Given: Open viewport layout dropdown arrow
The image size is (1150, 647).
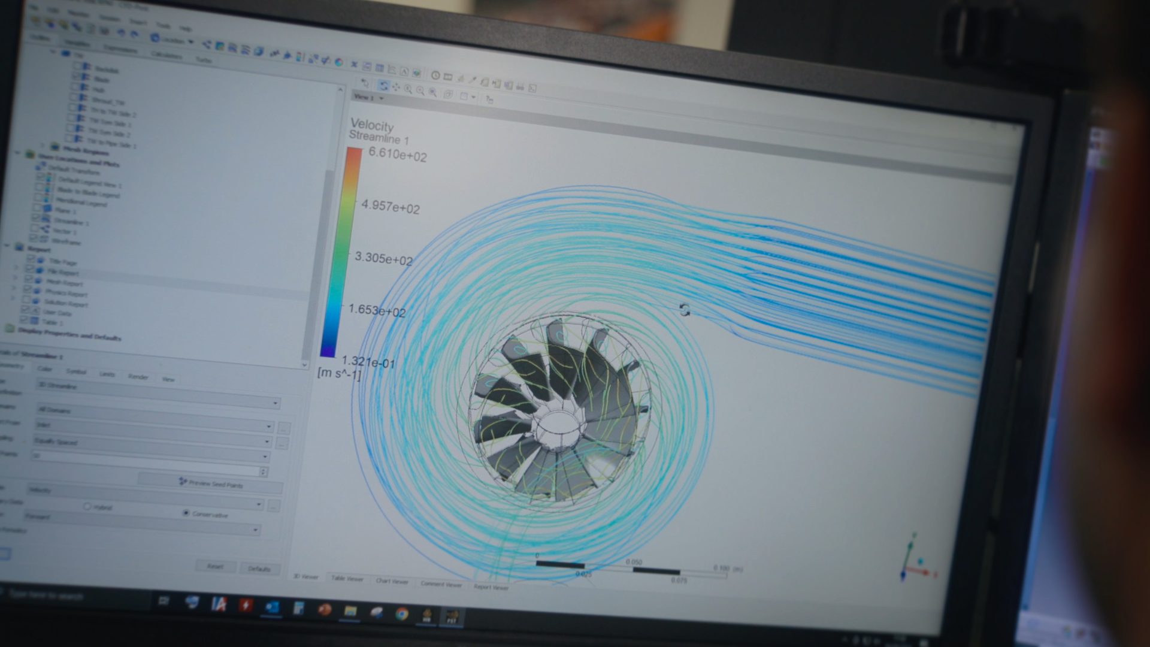Looking at the screenshot, I should pyautogui.click(x=474, y=96).
